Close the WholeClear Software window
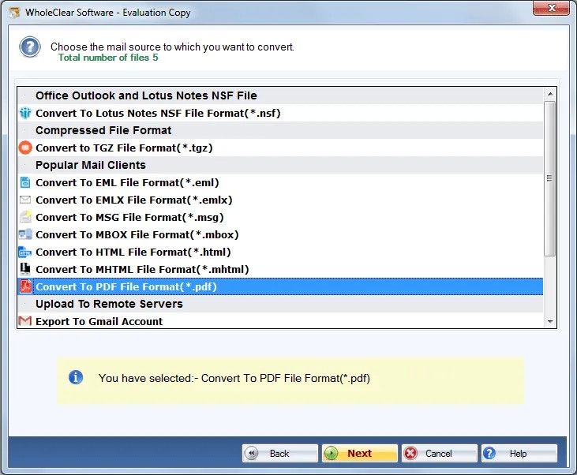Screen dimensions: 577x475 click(551, 8)
